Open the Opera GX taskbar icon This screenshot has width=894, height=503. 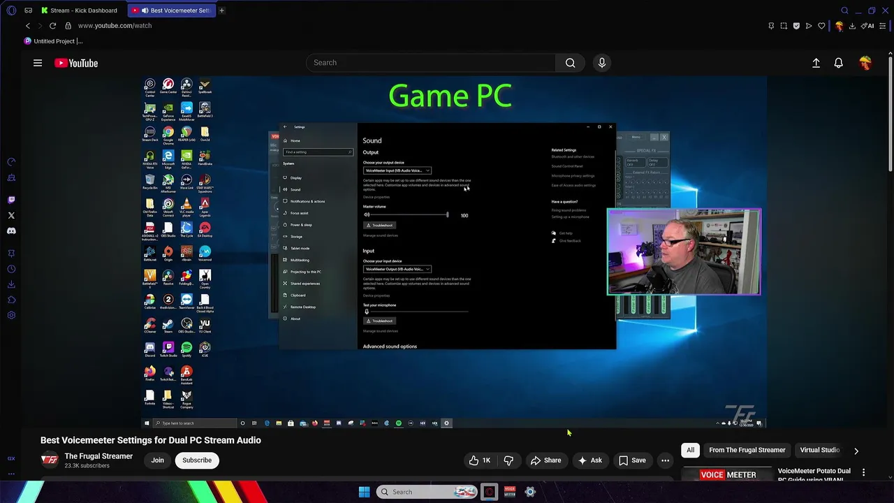tap(489, 492)
